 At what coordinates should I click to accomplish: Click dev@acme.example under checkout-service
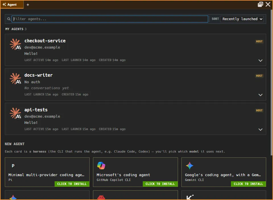[42, 47]
